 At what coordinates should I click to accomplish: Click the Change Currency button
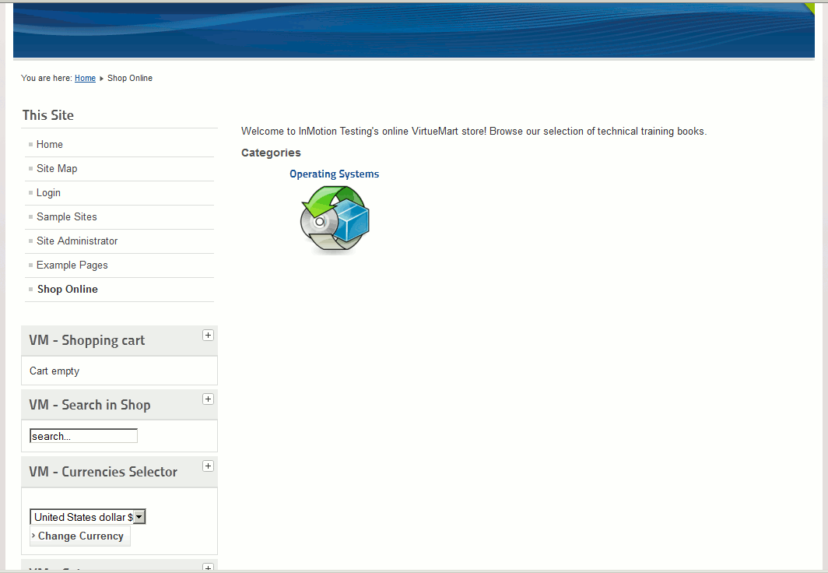coord(80,536)
